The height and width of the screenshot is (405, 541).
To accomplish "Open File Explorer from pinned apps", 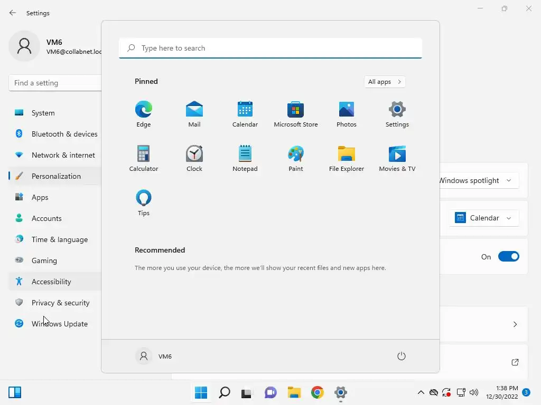I will [347, 158].
